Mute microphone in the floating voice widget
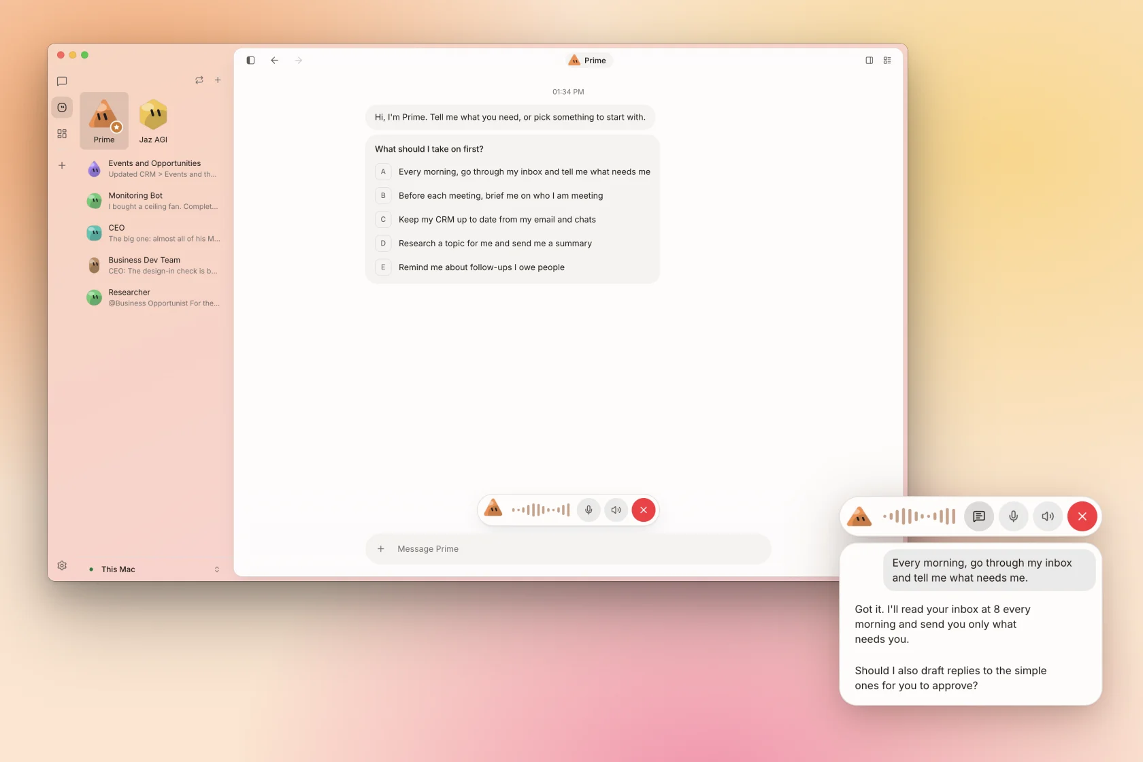 click(1014, 516)
